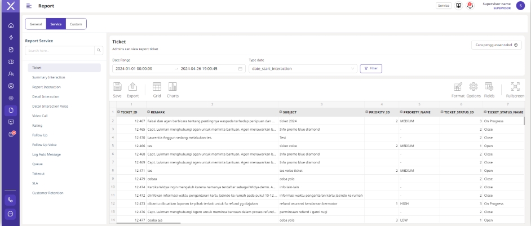Switch to the General tab
This screenshot has width=531, height=226.
(x=35, y=24)
